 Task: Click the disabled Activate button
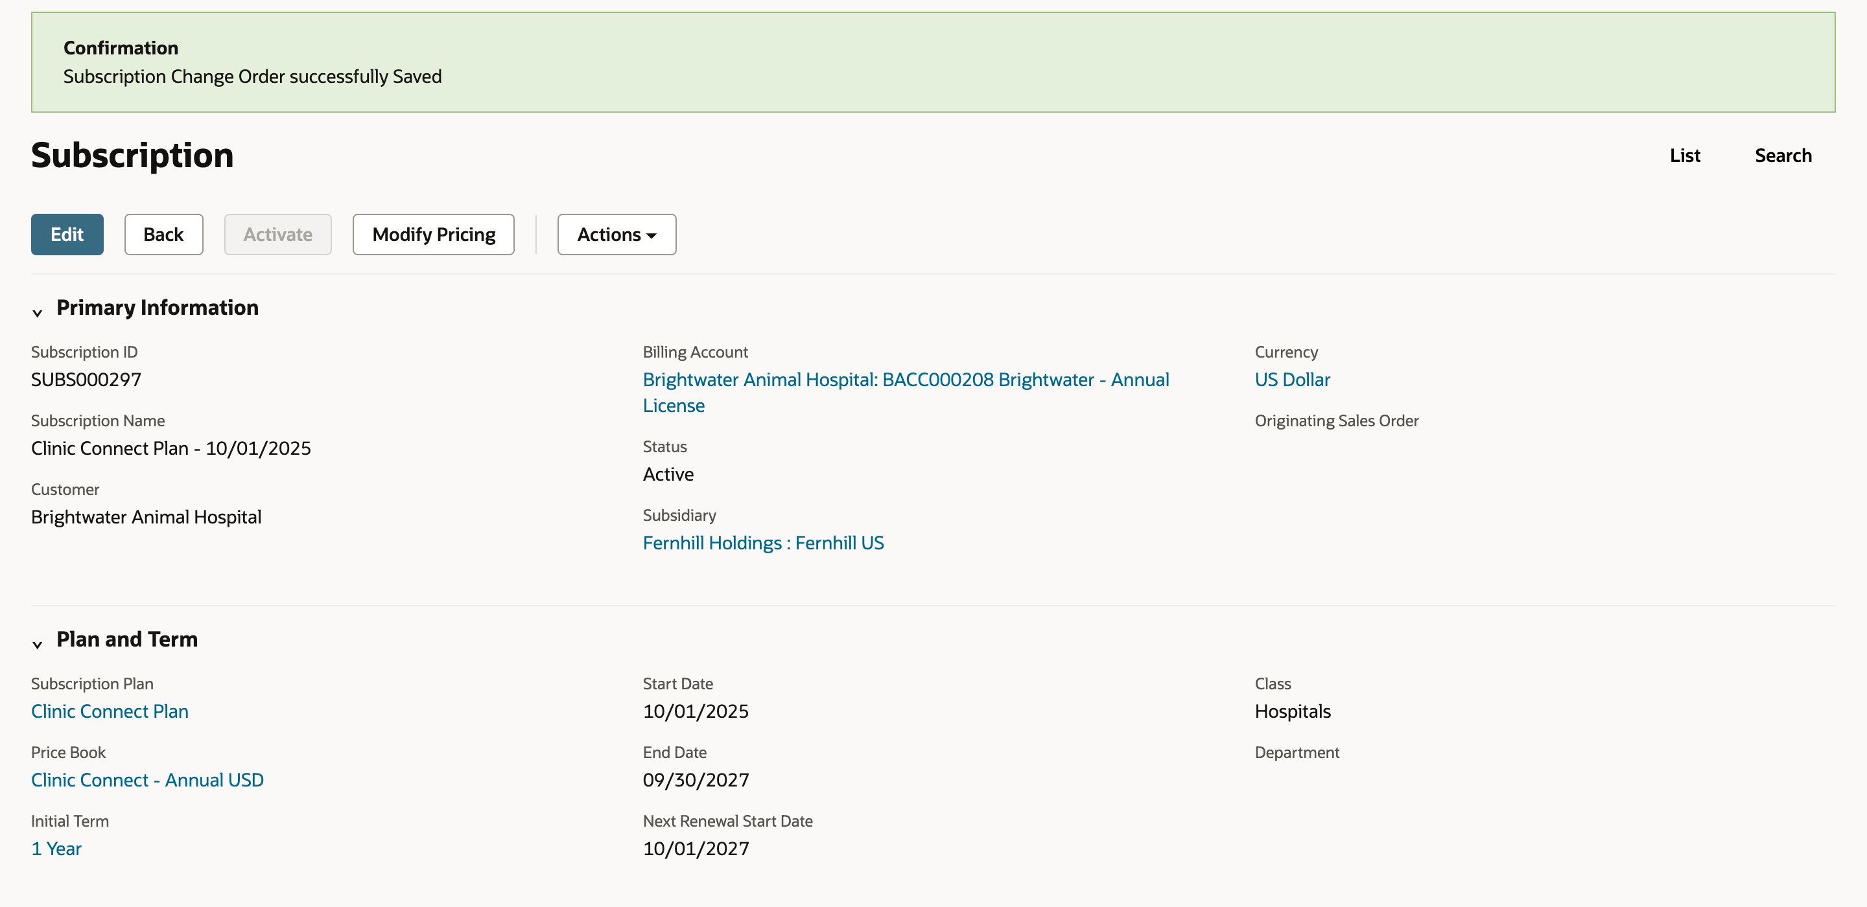(277, 234)
